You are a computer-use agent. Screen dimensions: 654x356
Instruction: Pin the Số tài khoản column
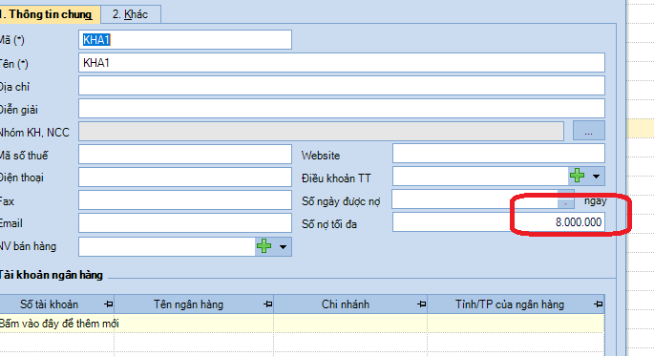pos(109,304)
